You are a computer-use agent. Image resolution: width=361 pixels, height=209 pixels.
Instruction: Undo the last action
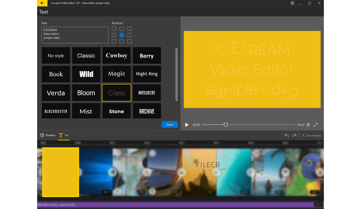[x=287, y=135]
